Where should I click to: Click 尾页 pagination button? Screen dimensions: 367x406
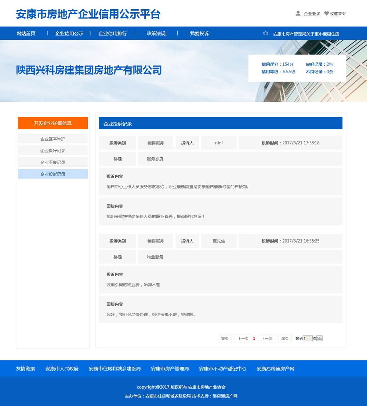point(285,338)
